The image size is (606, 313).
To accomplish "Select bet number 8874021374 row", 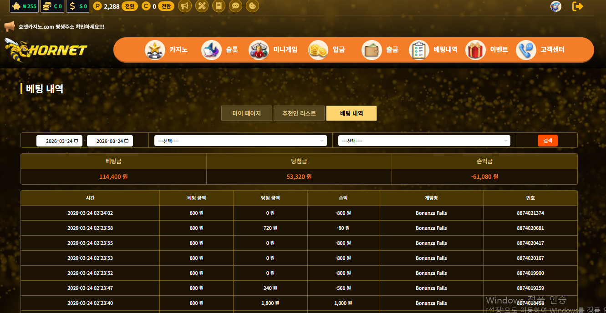I will tap(530, 213).
